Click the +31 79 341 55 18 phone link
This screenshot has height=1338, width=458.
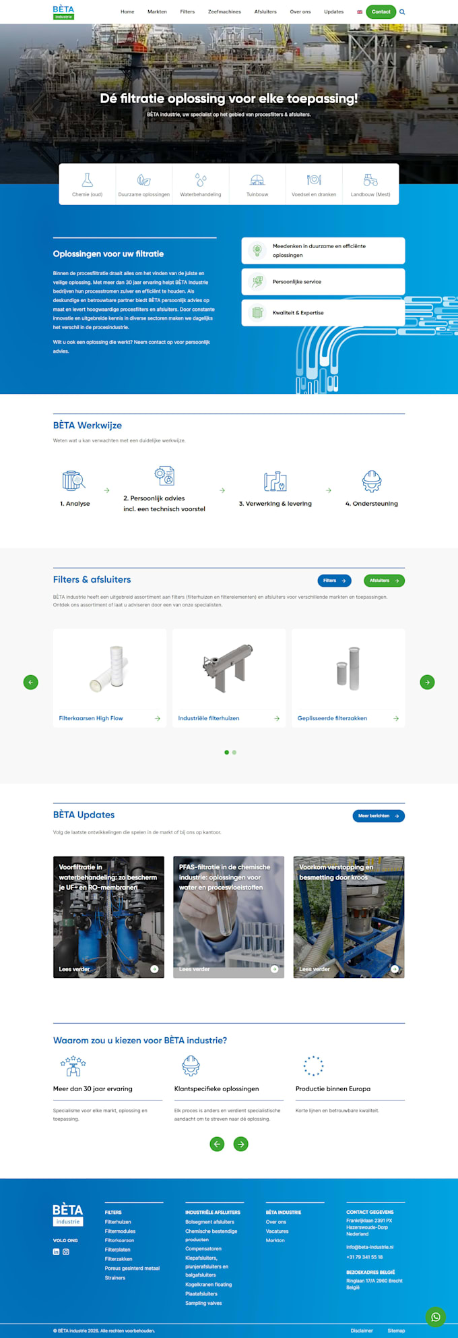coord(364,1257)
